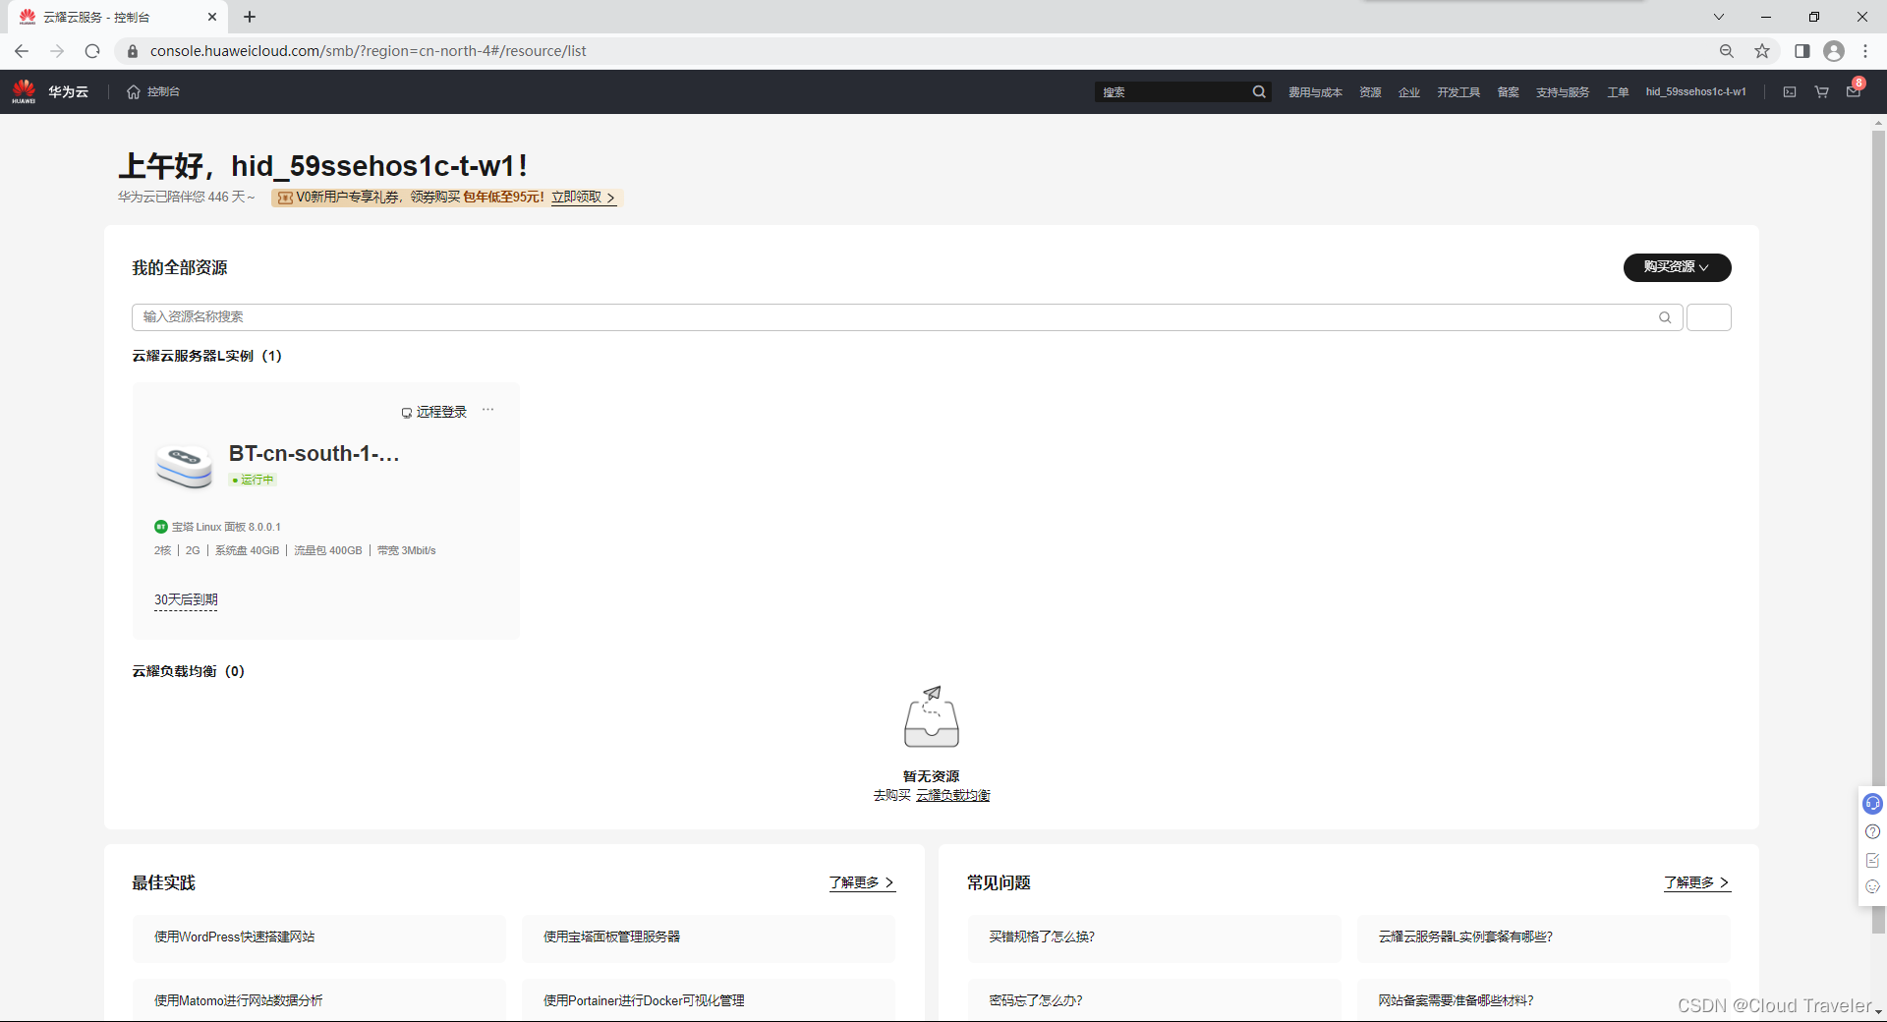This screenshot has height=1022, width=1887.
Task: Click the 30天后到期 expiry link
Action: (186, 599)
